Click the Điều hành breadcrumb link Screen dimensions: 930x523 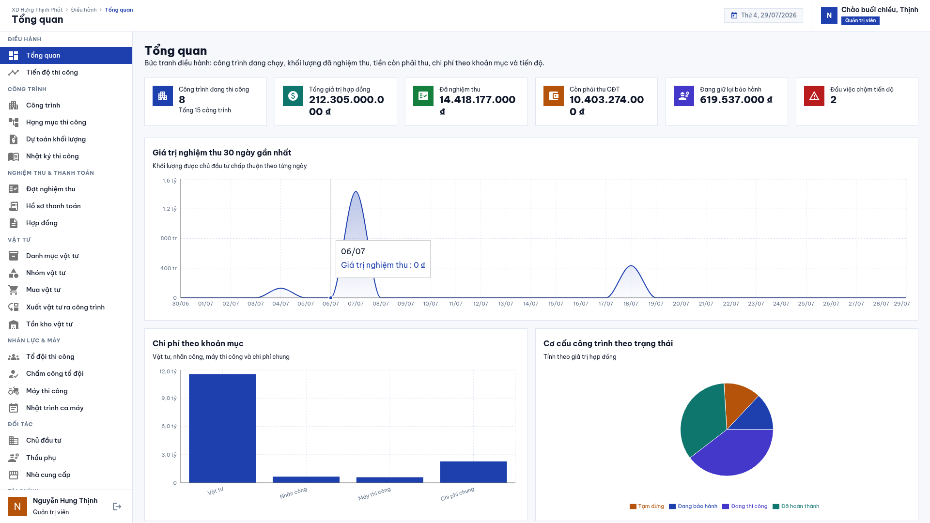pyautogui.click(x=84, y=10)
